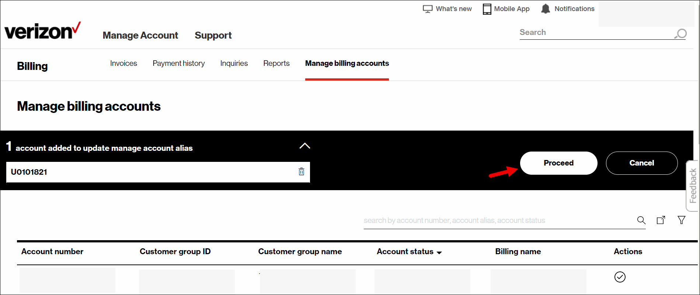
Task: Open the Inquiries tab
Action: [x=234, y=63]
